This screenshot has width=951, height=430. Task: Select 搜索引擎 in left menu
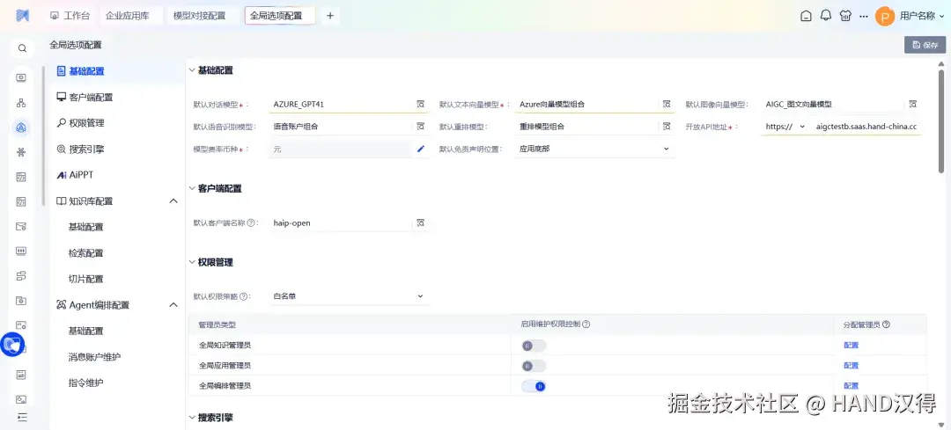tap(80, 149)
